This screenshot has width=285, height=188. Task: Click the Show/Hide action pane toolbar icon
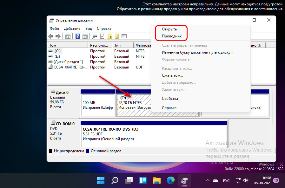click(85, 36)
